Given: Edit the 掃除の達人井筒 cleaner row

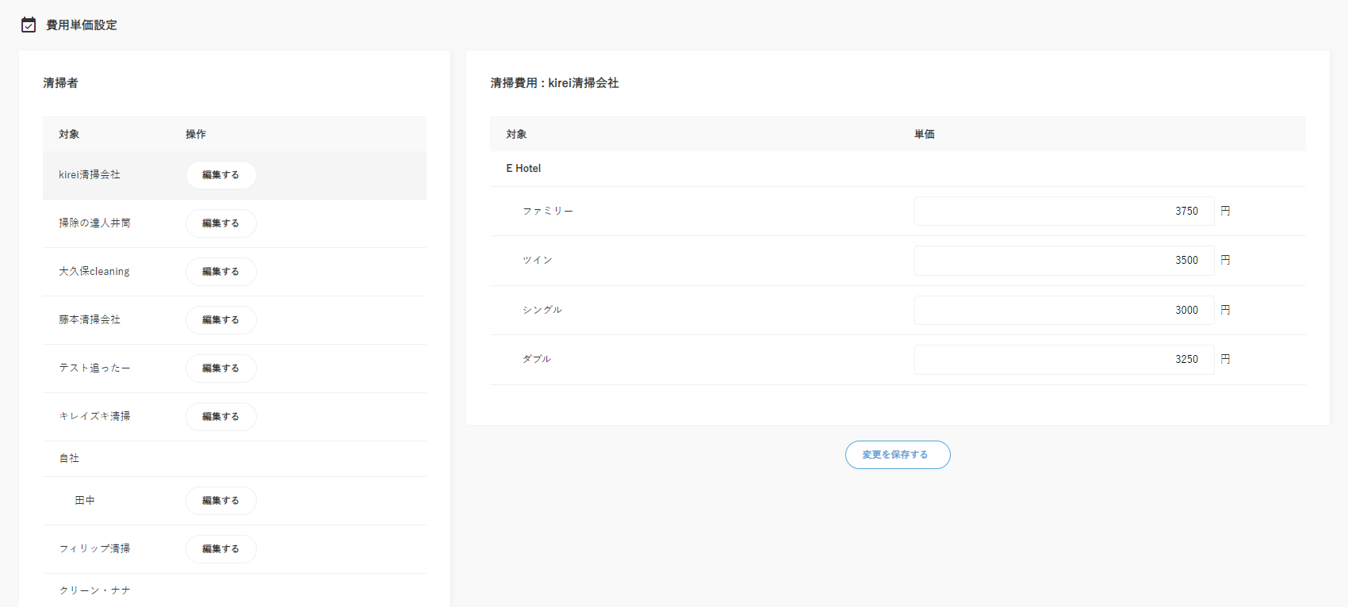Looking at the screenshot, I should coord(220,223).
